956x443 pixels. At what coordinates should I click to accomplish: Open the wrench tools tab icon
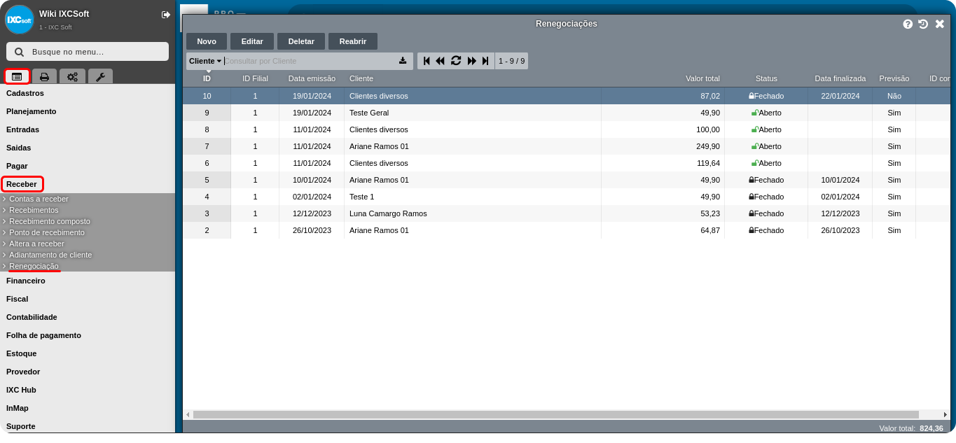(100, 77)
